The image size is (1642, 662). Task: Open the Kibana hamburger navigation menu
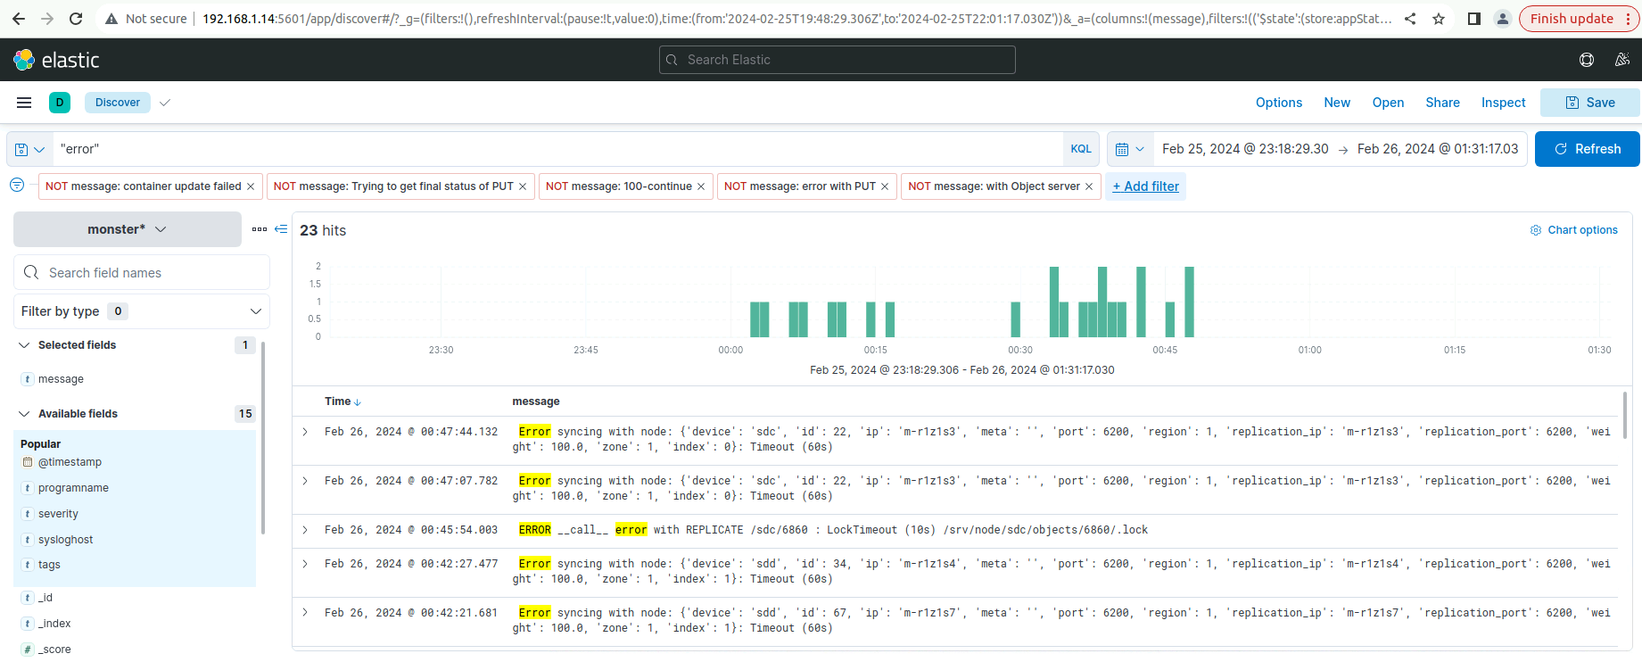(x=24, y=103)
